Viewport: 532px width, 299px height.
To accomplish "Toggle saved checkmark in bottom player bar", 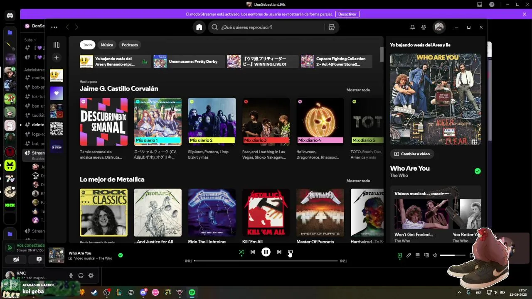I will (121, 255).
